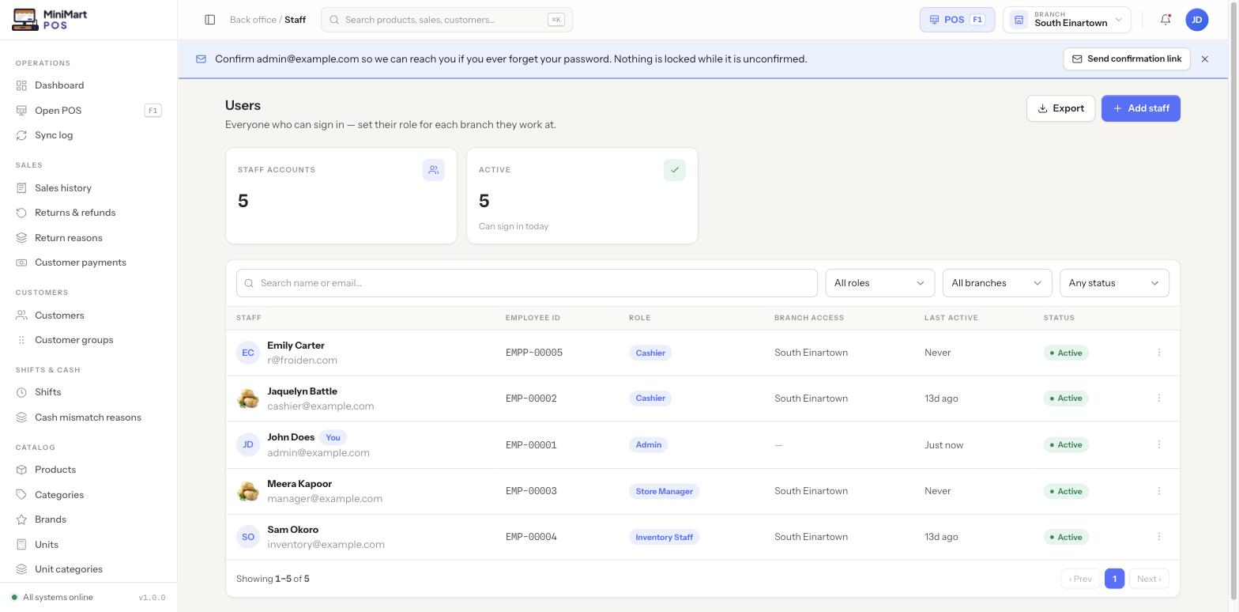Open Cash mismatch reasons
This screenshot has width=1239, height=612.
coord(88,417)
